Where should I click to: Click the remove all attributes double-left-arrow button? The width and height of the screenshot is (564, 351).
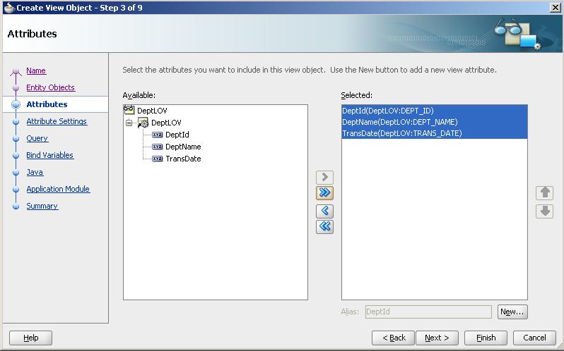click(x=324, y=226)
